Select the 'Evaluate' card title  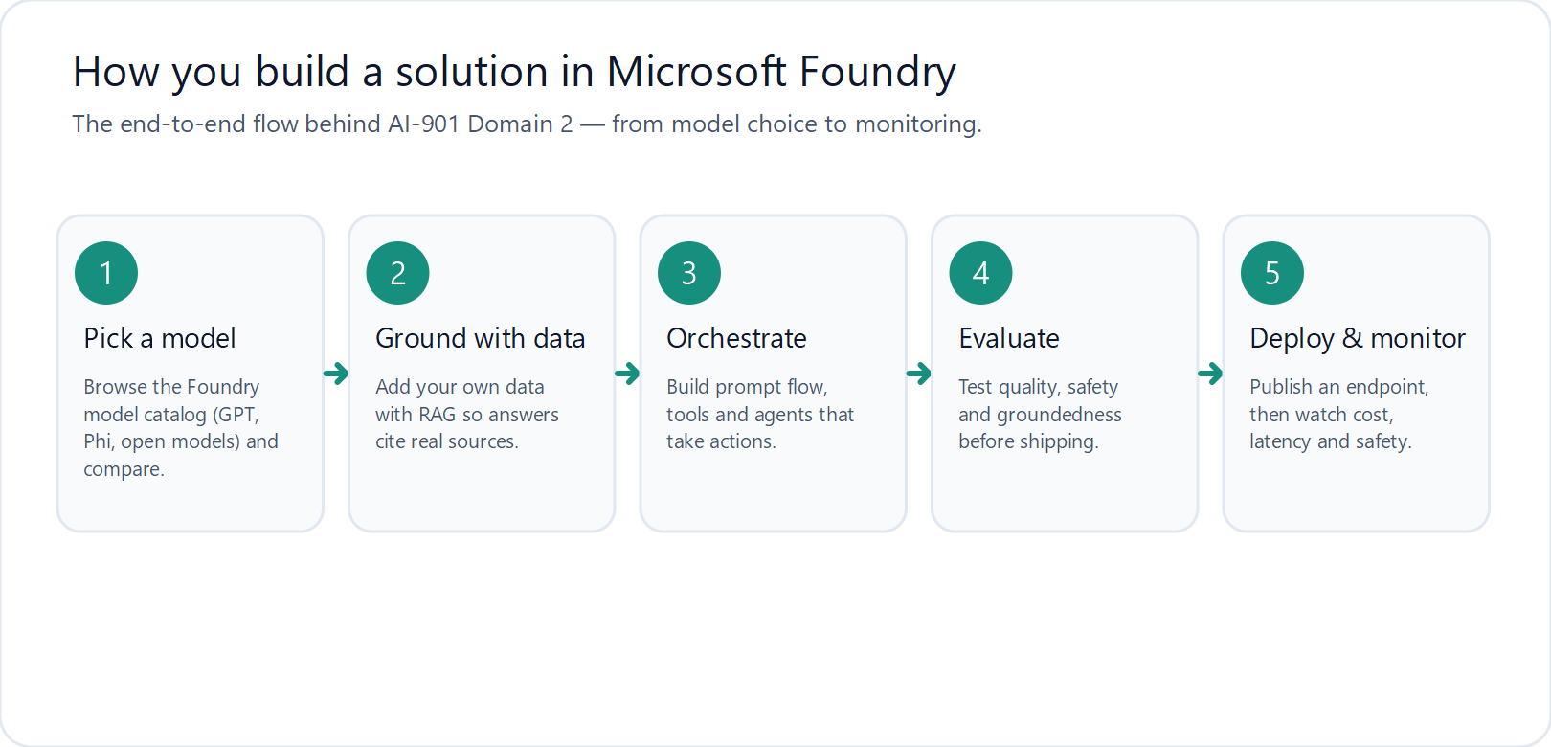coord(1008,338)
